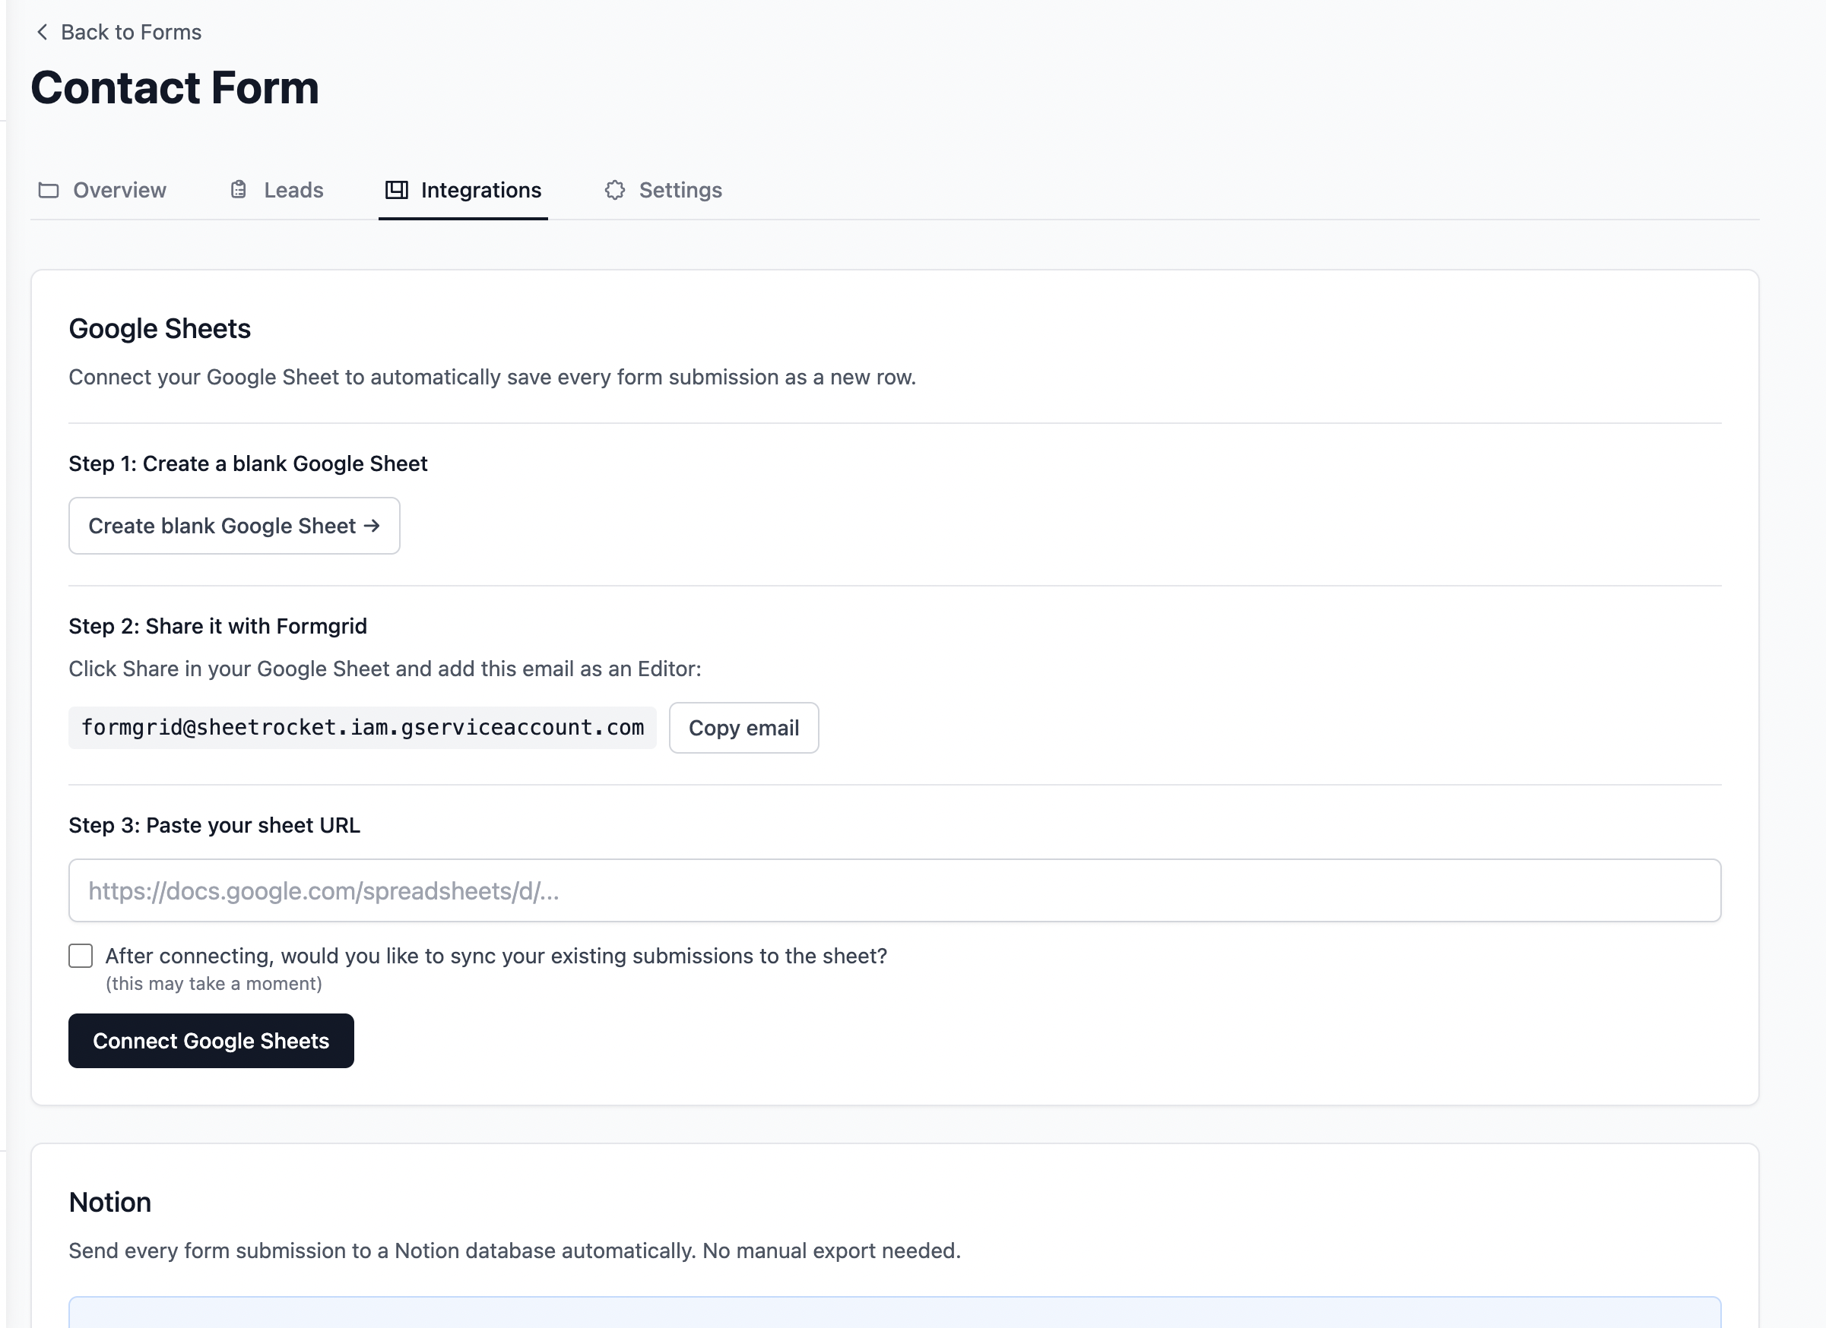Select the Integrations tab
This screenshot has width=1826, height=1328.
coord(463,190)
